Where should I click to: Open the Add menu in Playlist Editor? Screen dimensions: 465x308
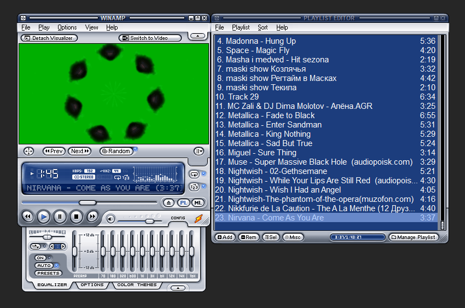point(225,237)
